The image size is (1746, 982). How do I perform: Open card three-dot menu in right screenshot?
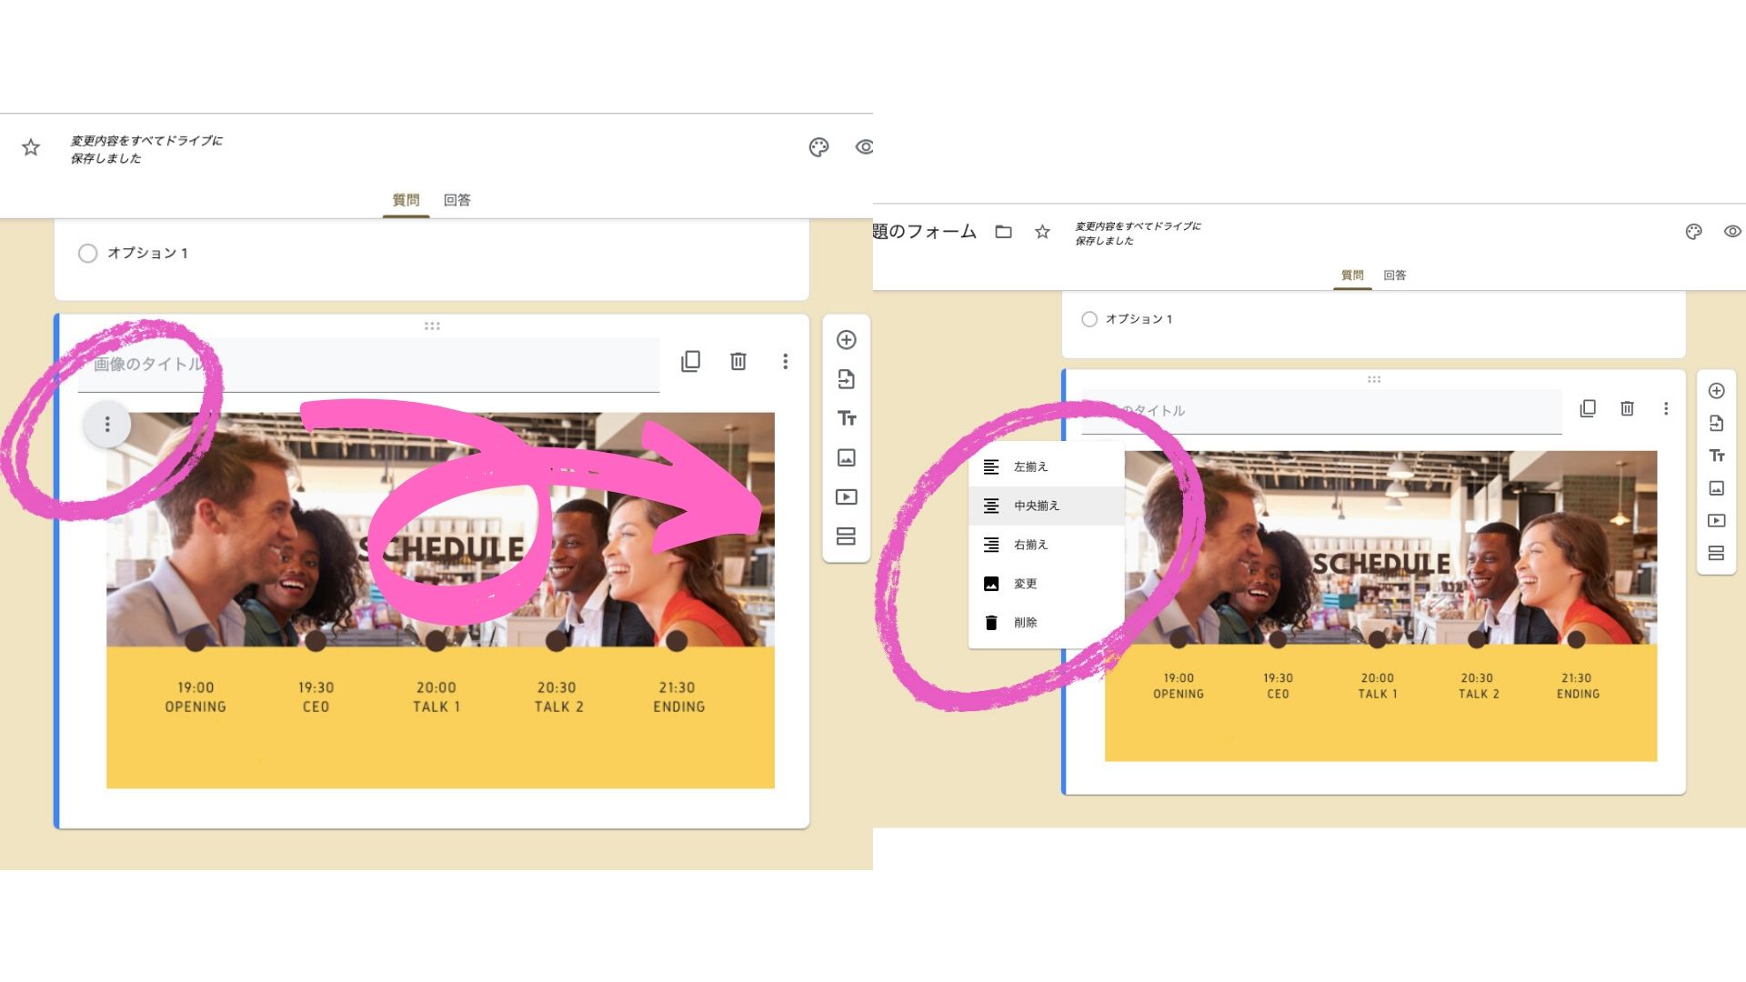(1666, 409)
